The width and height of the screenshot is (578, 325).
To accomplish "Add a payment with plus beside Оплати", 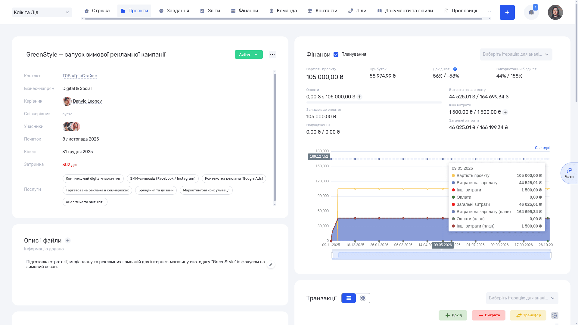I will click(x=359, y=97).
